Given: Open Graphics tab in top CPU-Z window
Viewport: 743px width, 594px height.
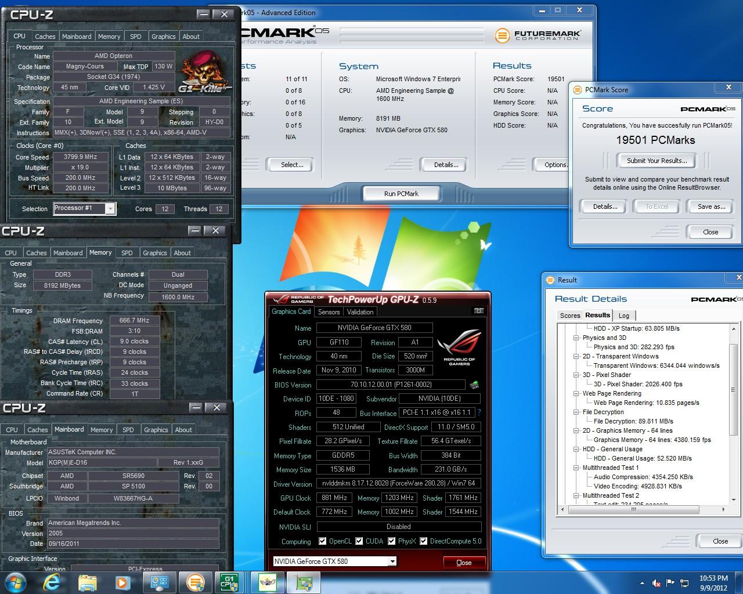Looking at the screenshot, I should click(163, 36).
